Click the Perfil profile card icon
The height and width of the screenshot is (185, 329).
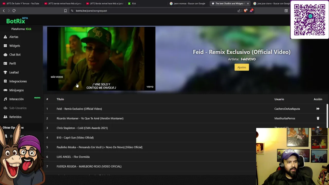coord(5,63)
